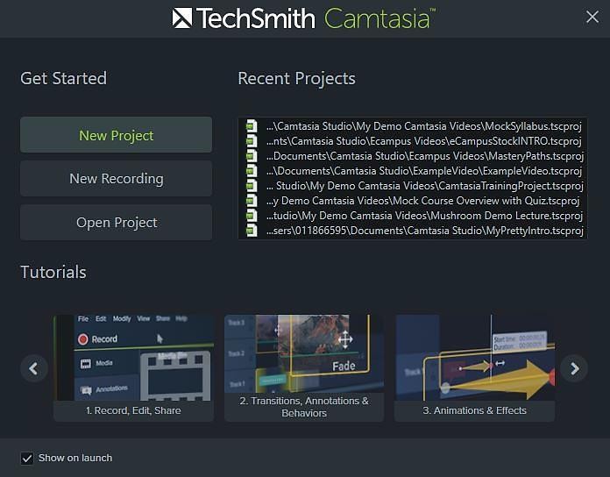Viewport: 610px width, 477px height.
Task: Open recent project ExampleVideo.tscproj
Action: (x=423, y=171)
